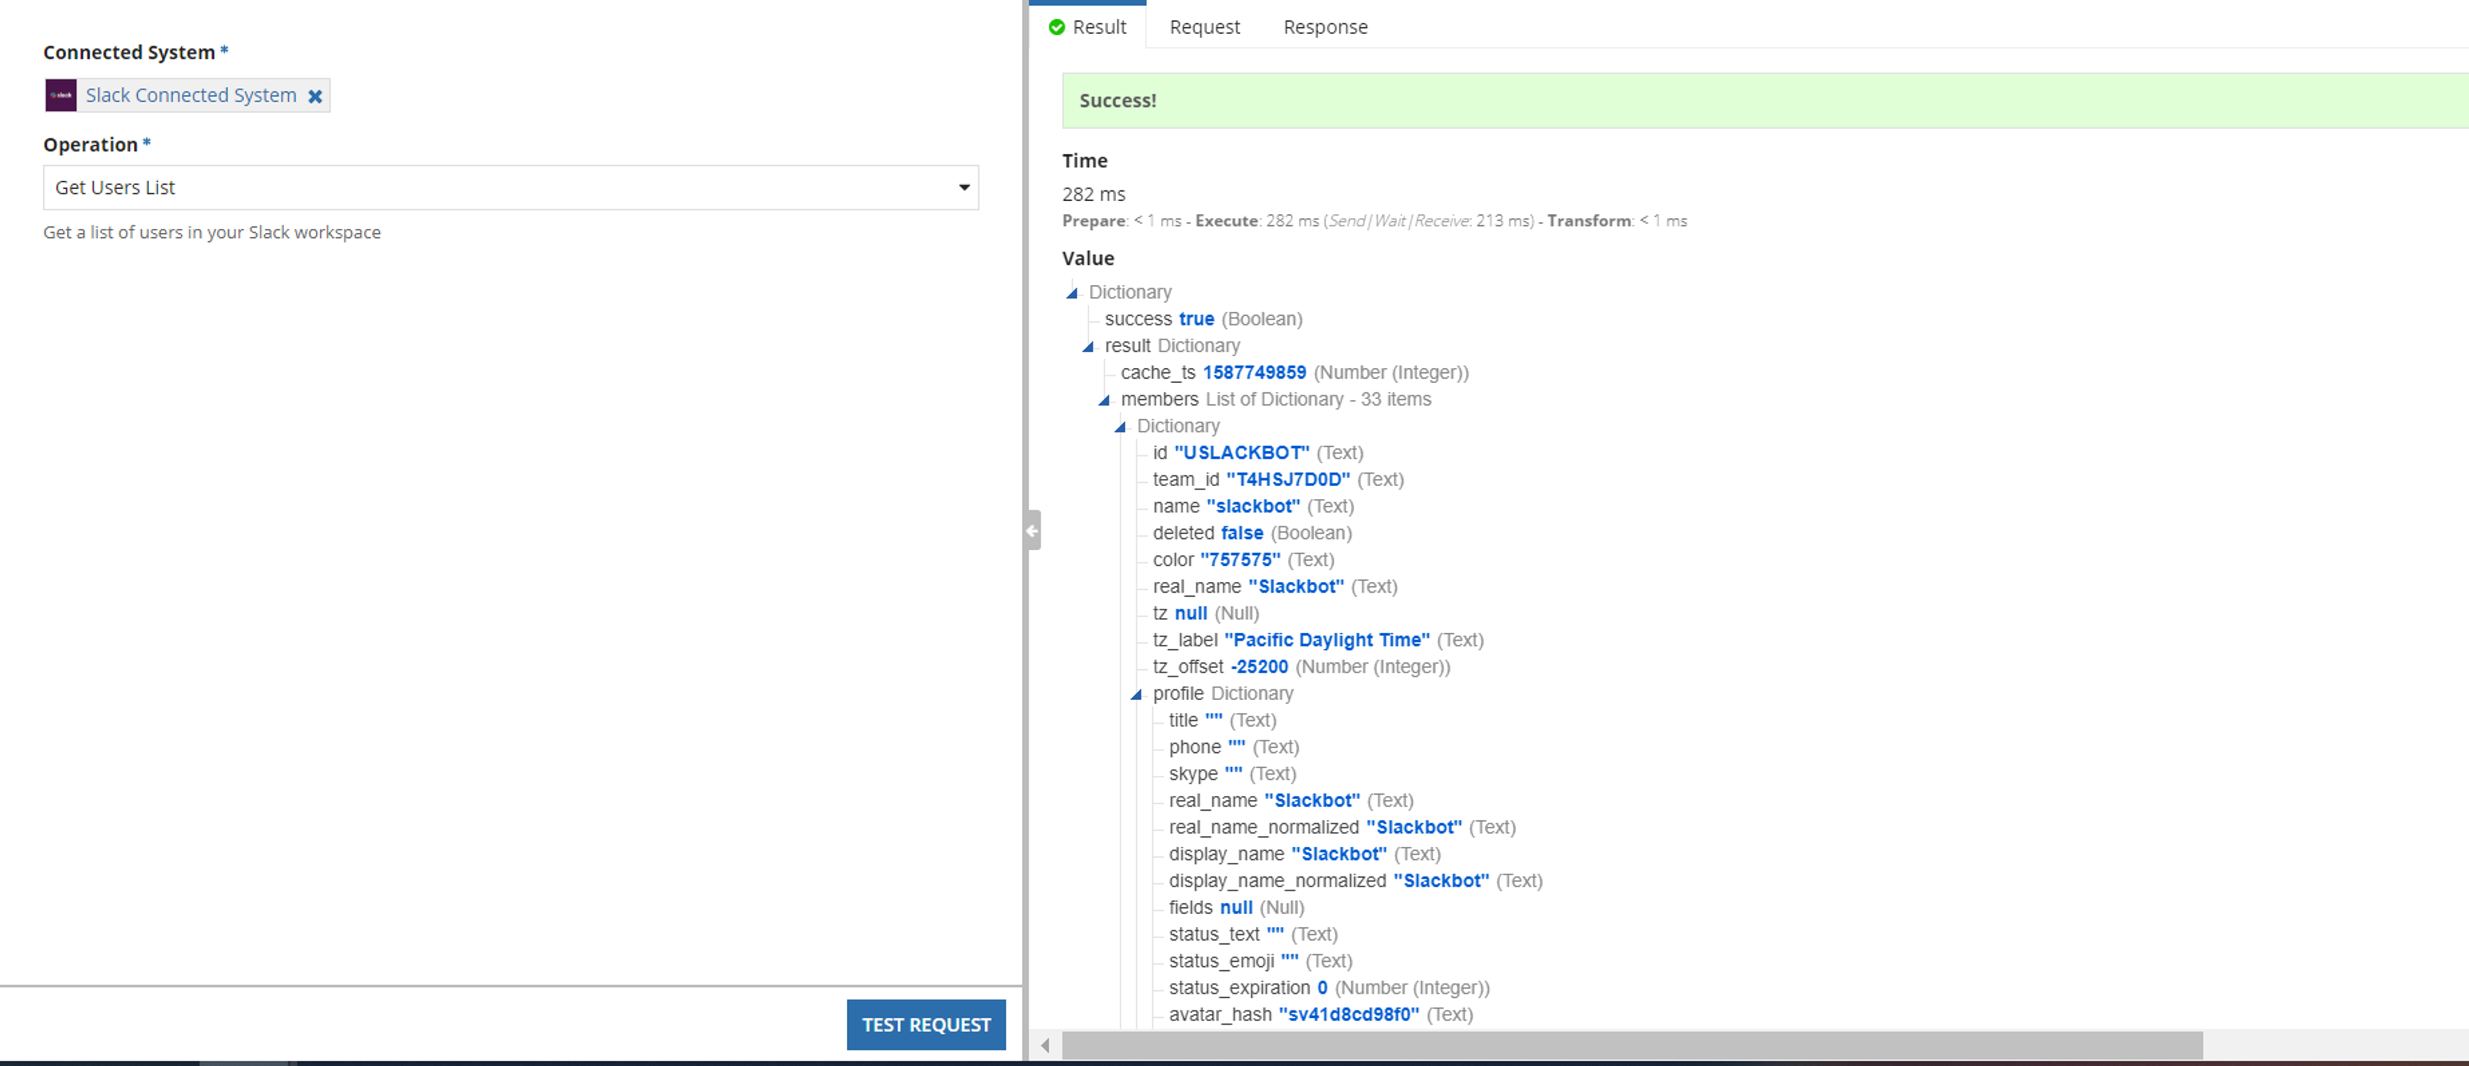Click the Connected System label
Image resolution: width=2469 pixels, height=1066 pixels.
(129, 53)
